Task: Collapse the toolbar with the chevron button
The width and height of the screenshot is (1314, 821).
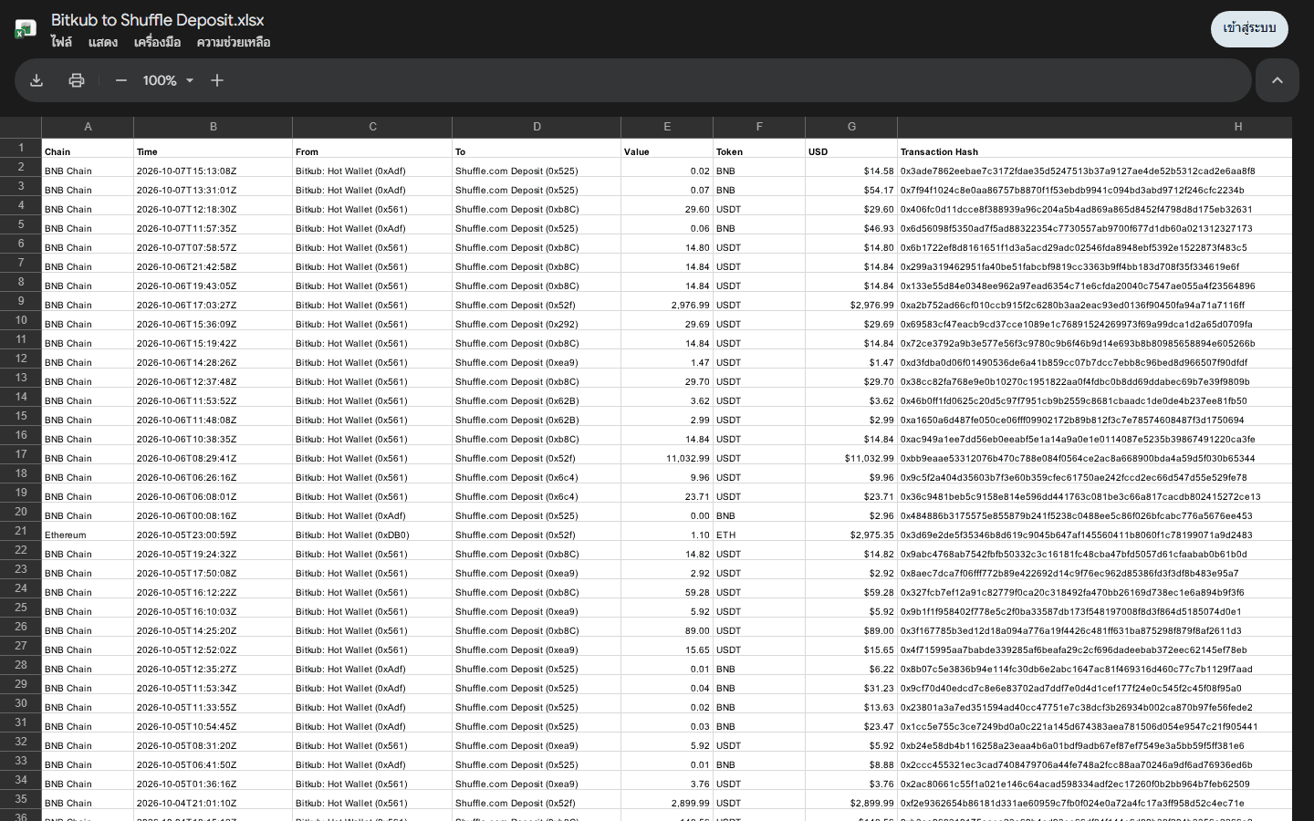Action: click(1277, 80)
